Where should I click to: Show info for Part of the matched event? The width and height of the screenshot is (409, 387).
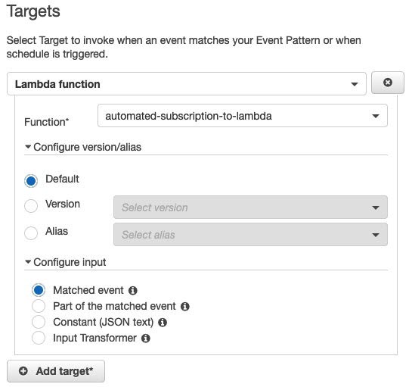[185, 307]
